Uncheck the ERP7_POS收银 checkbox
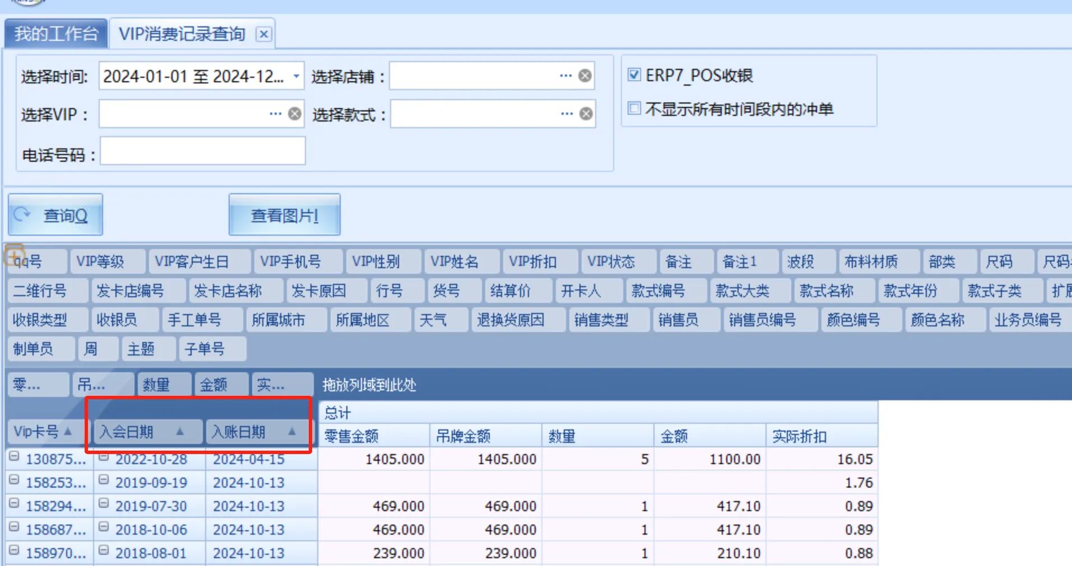Screen dimensions: 1072x566 (634, 74)
